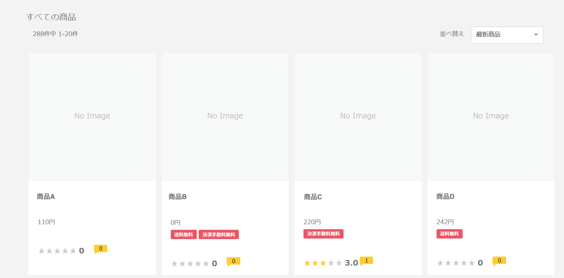Click the 288件中 1-20件 result count
Image resolution: width=564 pixels, height=278 pixels.
55,34
